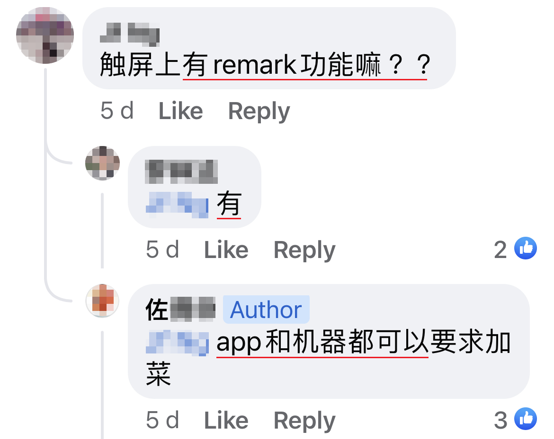View thumbs-up reactions showing 3 likes
The image size is (554, 439).
coord(516,420)
